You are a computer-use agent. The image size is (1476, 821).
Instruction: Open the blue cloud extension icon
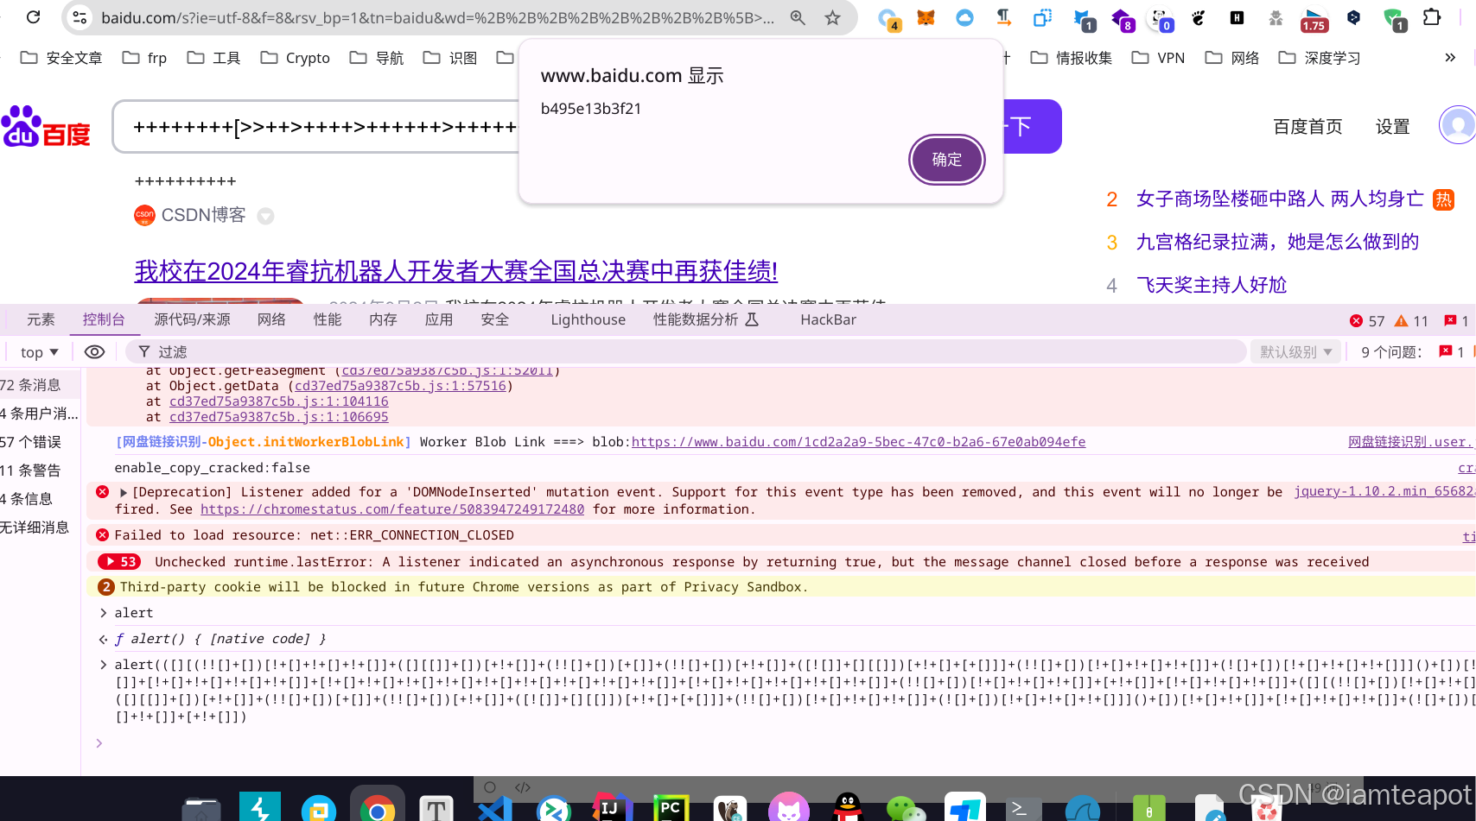(x=964, y=17)
